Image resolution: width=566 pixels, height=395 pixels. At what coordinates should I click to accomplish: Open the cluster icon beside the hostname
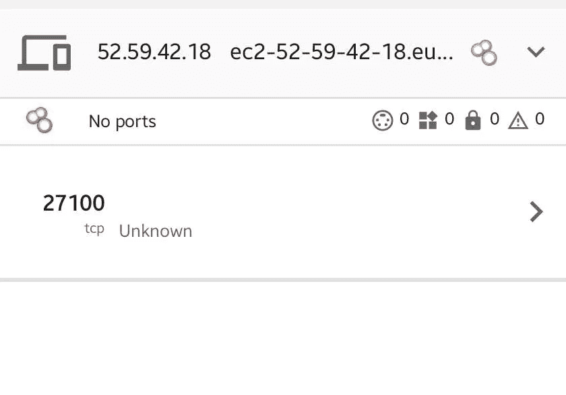point(484,52)
